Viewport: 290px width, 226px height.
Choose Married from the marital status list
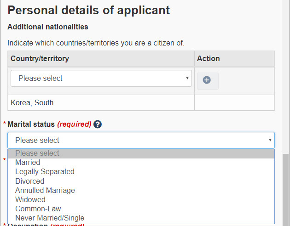click(141, 163)
